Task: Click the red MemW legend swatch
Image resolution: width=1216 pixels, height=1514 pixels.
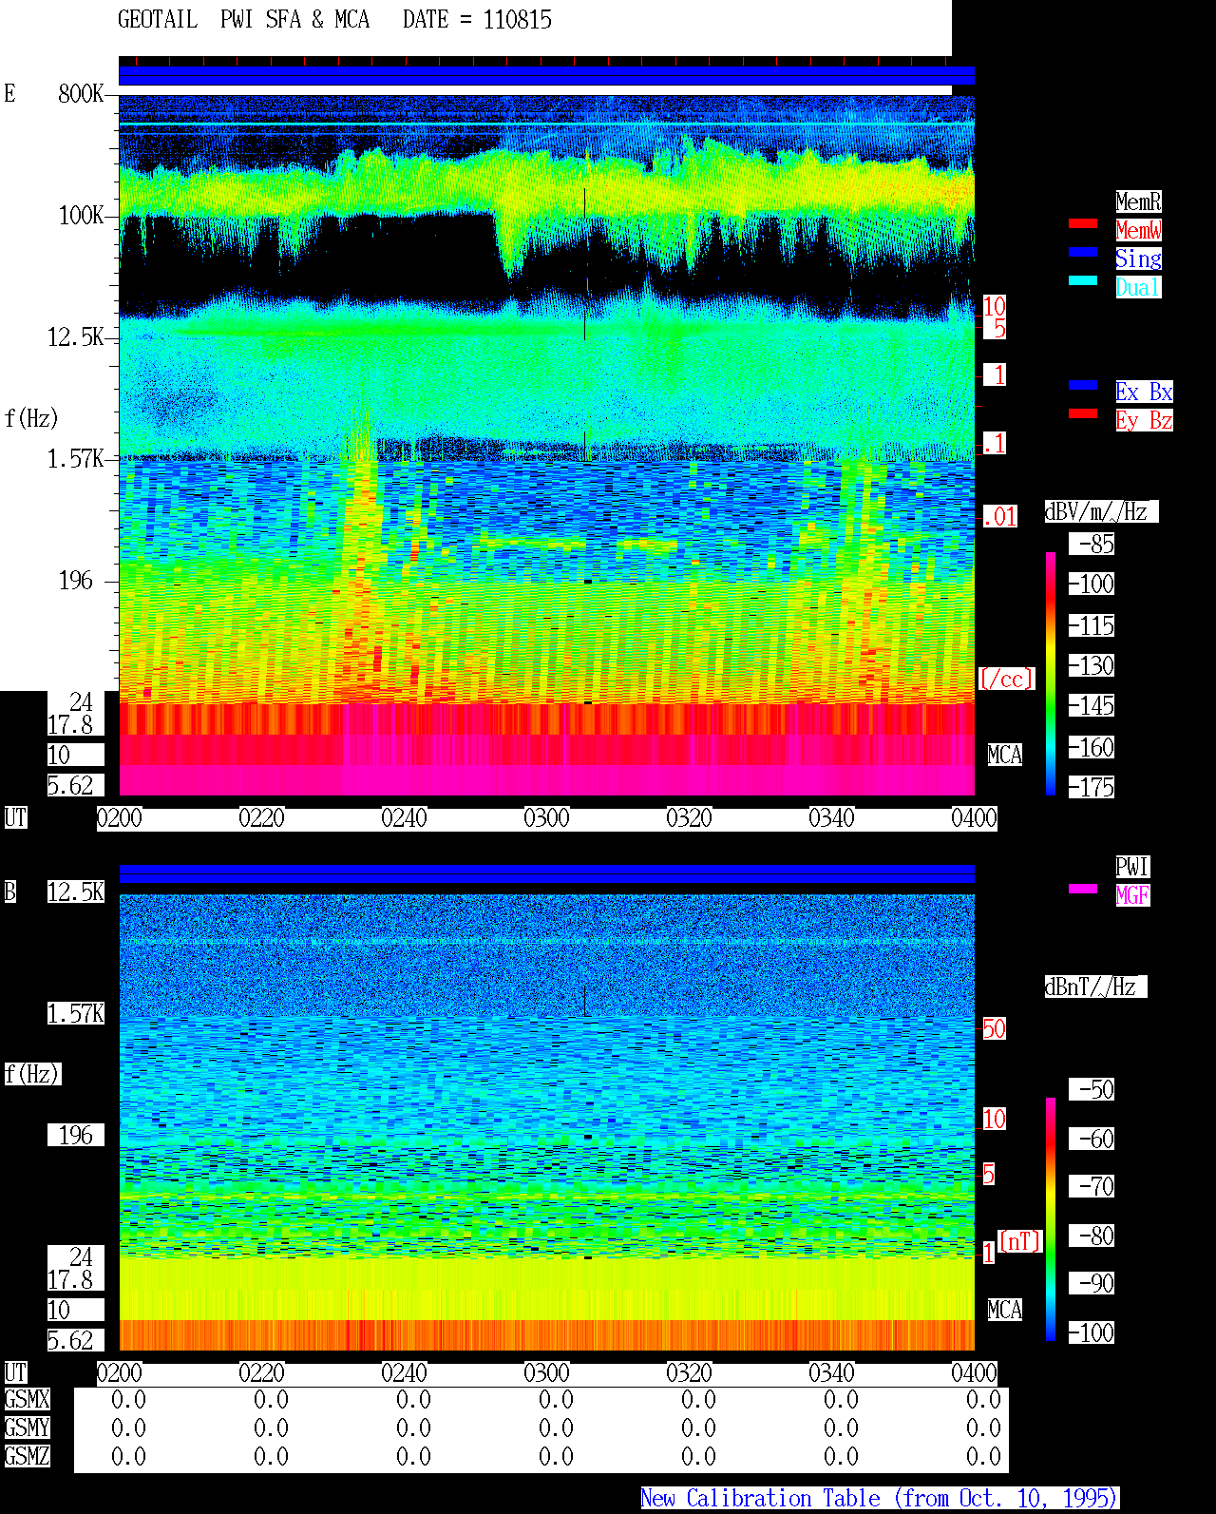Action: pyautogui.click(x=1083, y=223)
